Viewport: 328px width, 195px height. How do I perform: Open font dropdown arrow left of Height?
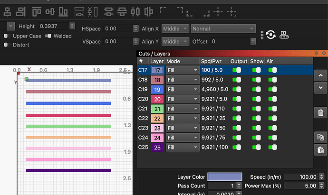click(10, 26)
